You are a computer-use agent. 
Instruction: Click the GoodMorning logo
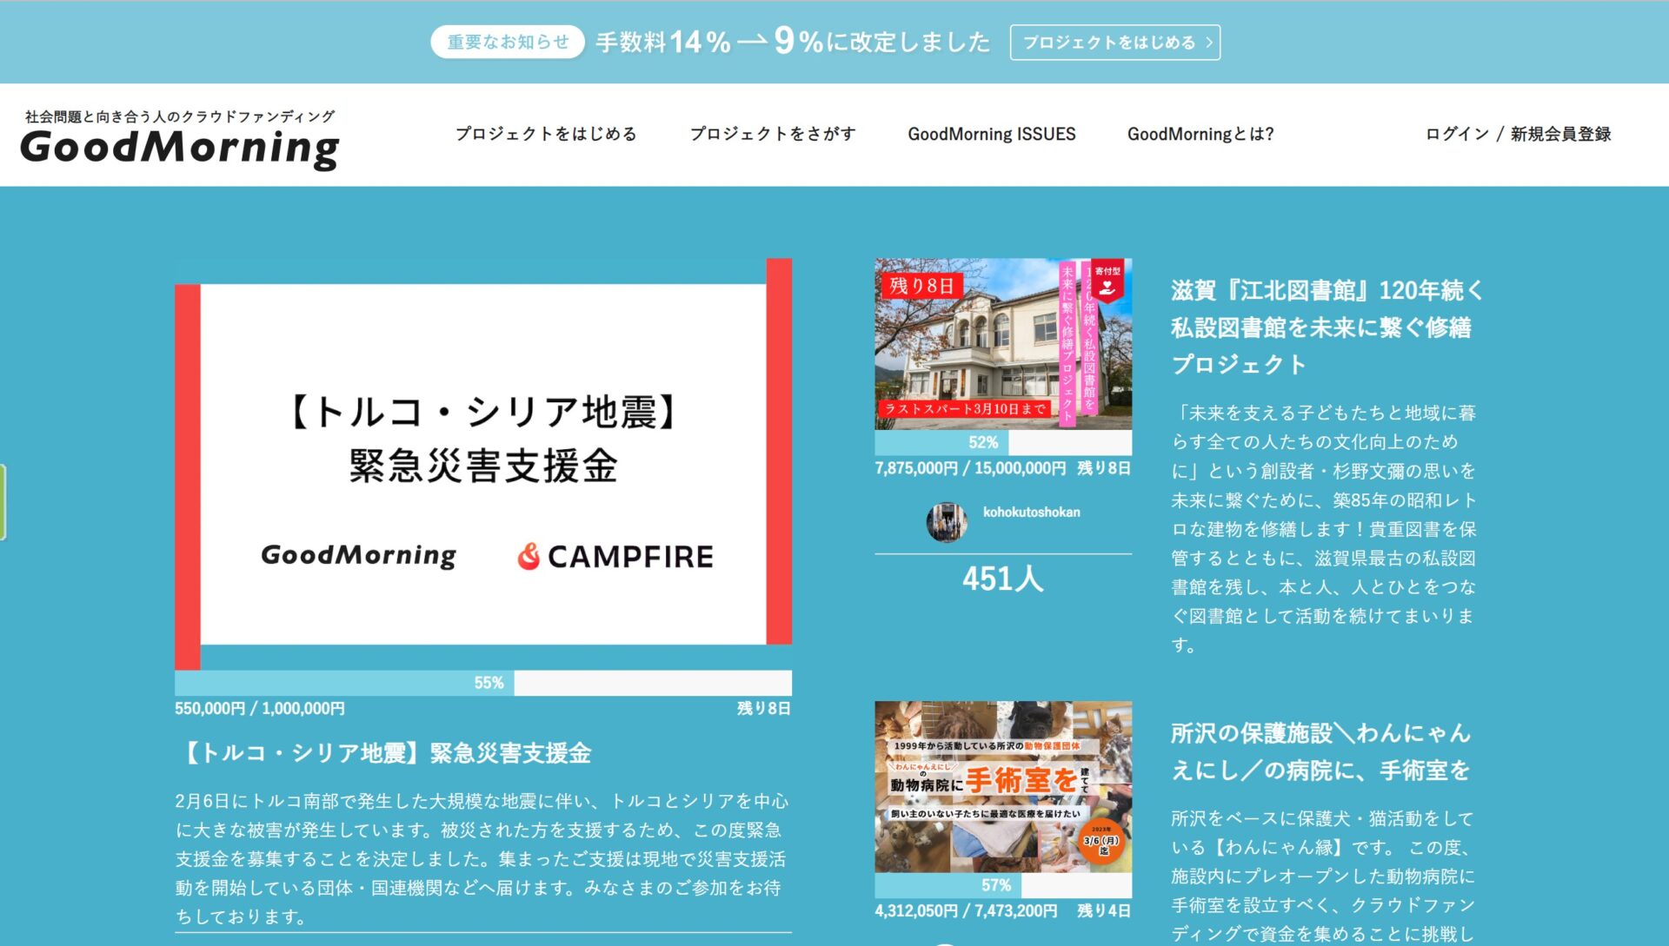pyautogui.click(x=179, y=149)
